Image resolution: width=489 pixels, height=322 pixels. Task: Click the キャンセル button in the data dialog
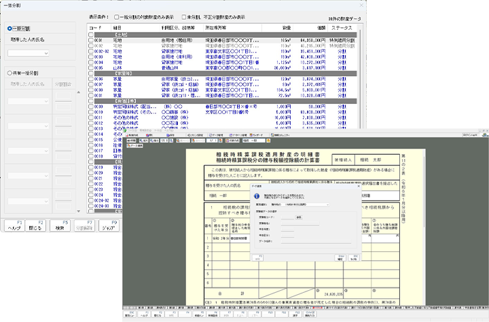coord(355,258)
